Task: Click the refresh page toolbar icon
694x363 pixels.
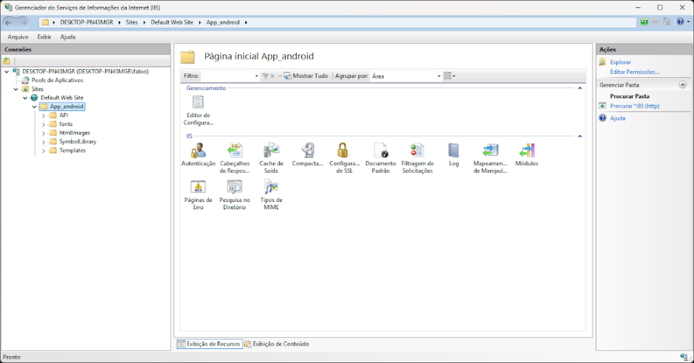Action: (x=645, y=22)
